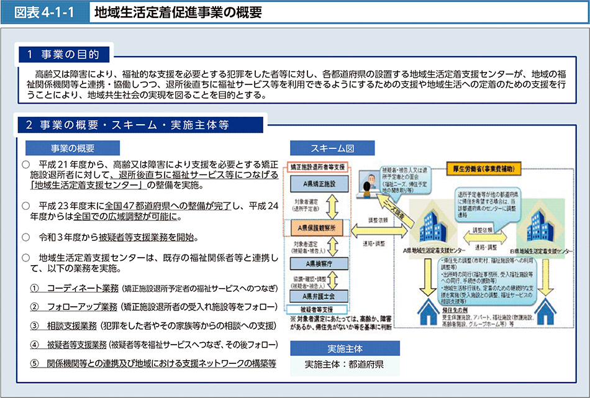Viewport: 590px width, 398px height.
Task: Click the underlined 被疑者等支援業務 item
Action: [77, 344]
